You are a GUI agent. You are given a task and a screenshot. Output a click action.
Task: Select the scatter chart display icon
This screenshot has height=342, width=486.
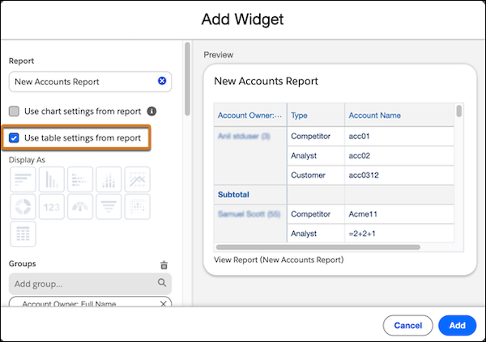tap(138, 207)
